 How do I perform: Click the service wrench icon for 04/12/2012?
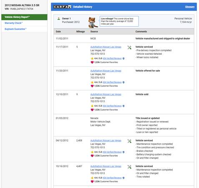tap(129, 141)
